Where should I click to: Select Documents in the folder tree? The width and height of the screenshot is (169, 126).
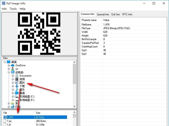point(25,76)
